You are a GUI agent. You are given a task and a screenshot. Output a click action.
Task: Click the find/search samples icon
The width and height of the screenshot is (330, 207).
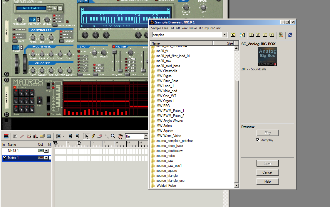pos(281,35)
